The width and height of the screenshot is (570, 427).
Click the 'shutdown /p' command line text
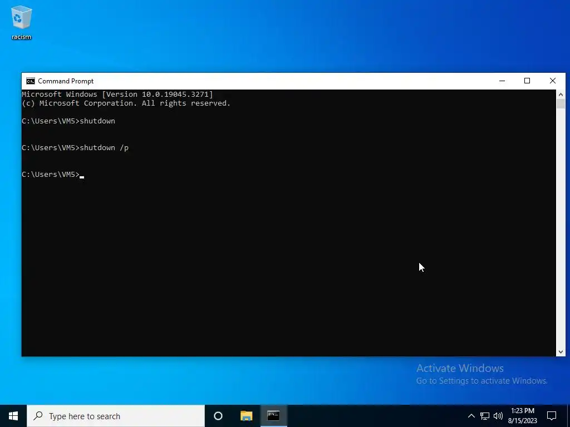click(x=104, y=148)
